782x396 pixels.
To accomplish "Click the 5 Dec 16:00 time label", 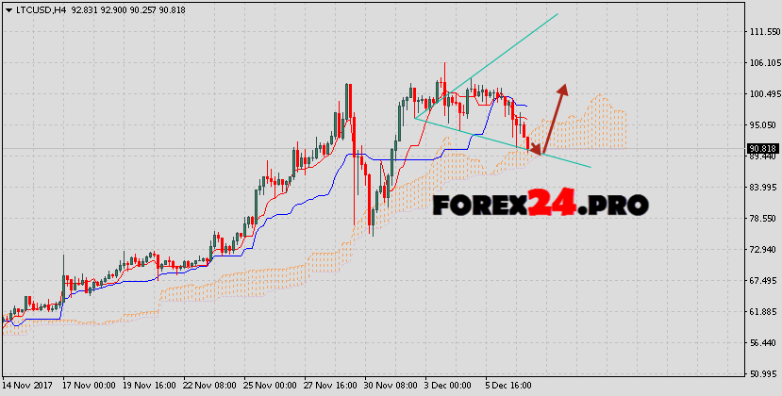I will (x=509, y=387).
